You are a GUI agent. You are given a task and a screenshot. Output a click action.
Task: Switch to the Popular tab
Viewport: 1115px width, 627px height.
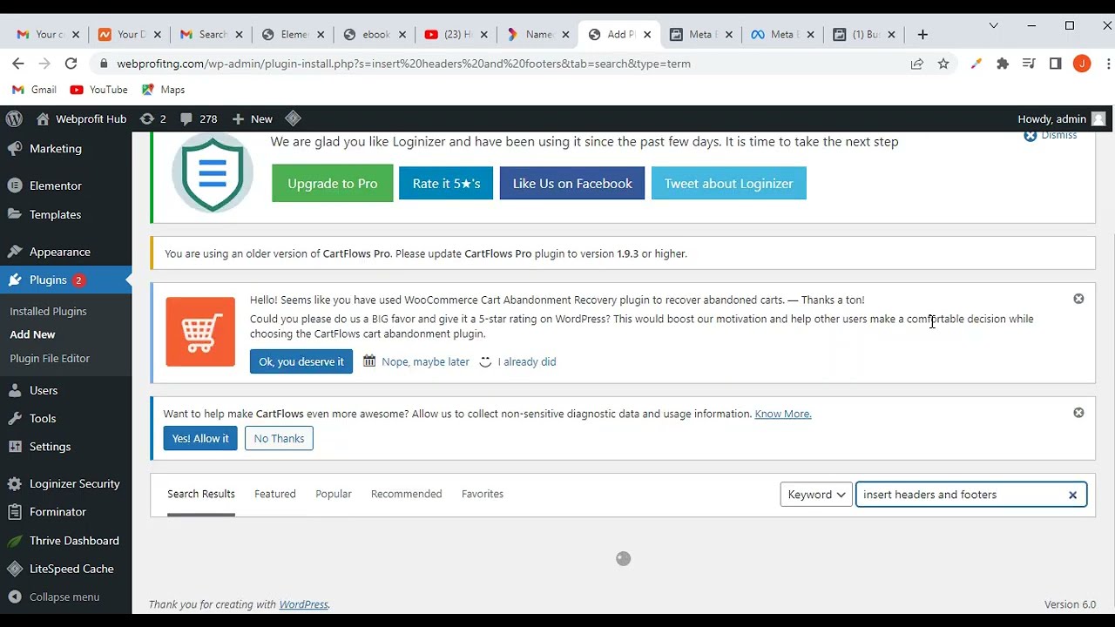tap(334, 494)
